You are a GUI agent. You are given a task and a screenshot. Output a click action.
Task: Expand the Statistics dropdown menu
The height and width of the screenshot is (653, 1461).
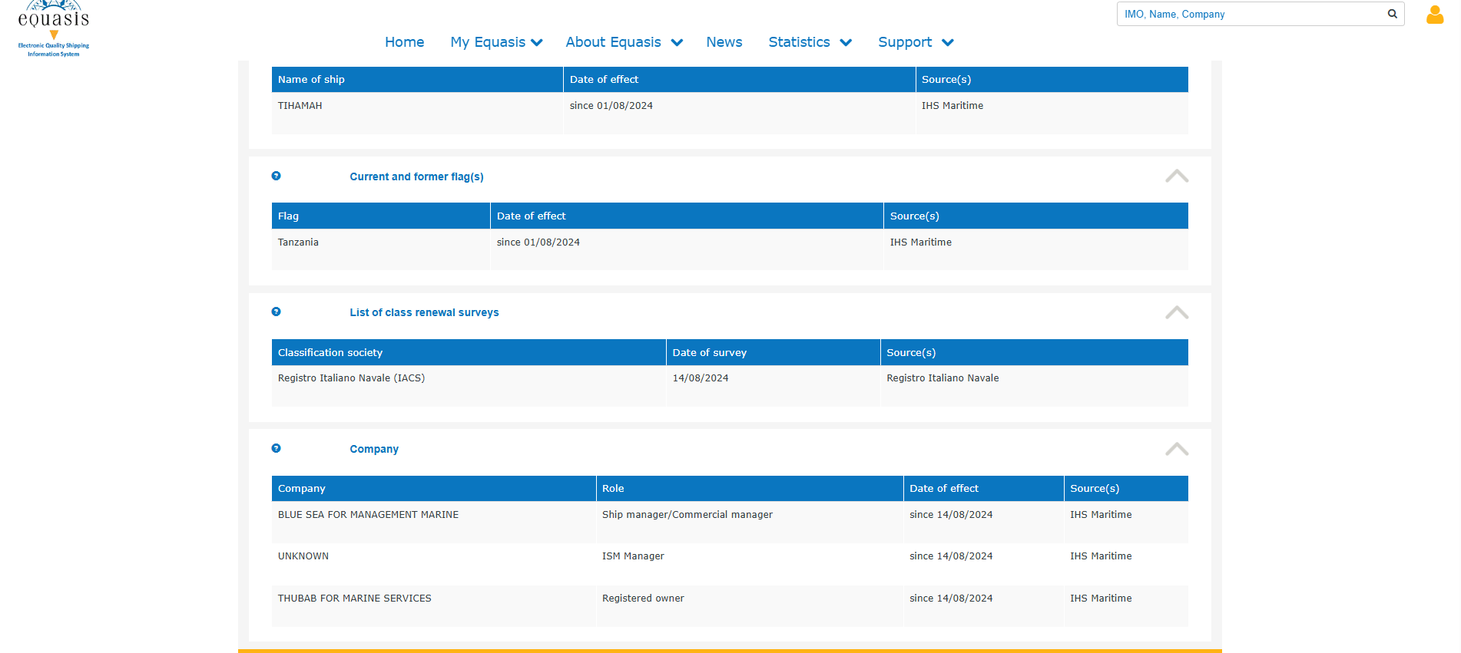point(810,42)
